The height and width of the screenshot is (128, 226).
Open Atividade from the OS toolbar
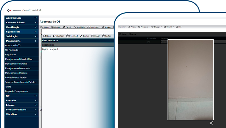coord(79,27)
